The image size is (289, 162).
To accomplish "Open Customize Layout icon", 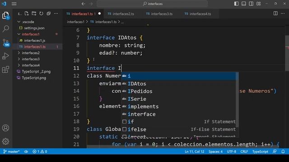I will point(259,4).
